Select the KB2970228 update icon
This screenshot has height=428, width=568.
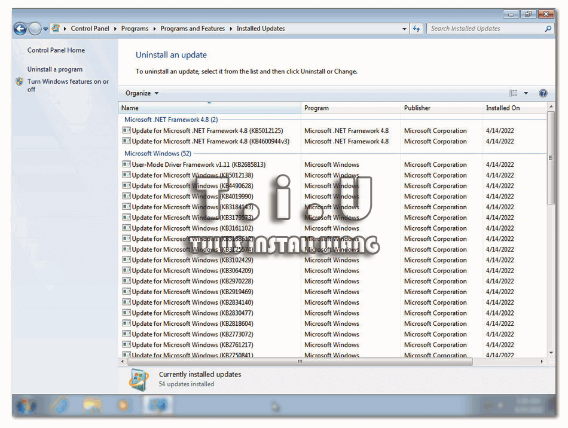(126, 281)
